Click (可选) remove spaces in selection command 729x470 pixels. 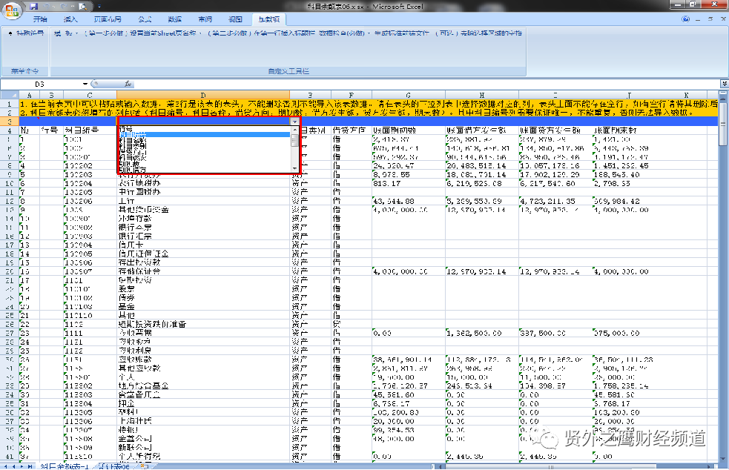[x=478, y=33]
